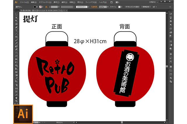Select the Eyedropper tool
The image size is (187, 124).
[x=16, y=78]
